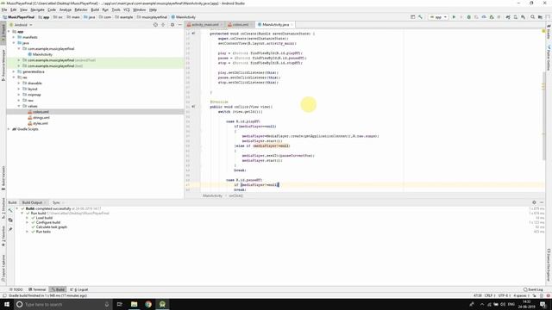Select the MainActivity.java editor tab

pyautogui.click(x=275, y=25)
